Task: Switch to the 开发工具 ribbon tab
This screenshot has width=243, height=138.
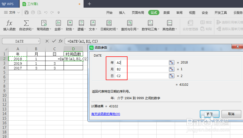Action: (221, 13)
